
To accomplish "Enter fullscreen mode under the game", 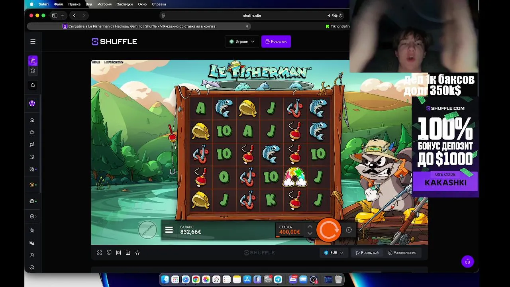I will (100, 253).
